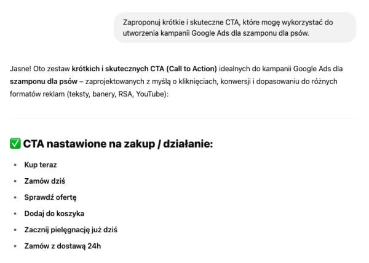The width and height of the screenshot is (369, 263).
Task: Click the "Dodaj do koszyka" list item
Action: 54,213
